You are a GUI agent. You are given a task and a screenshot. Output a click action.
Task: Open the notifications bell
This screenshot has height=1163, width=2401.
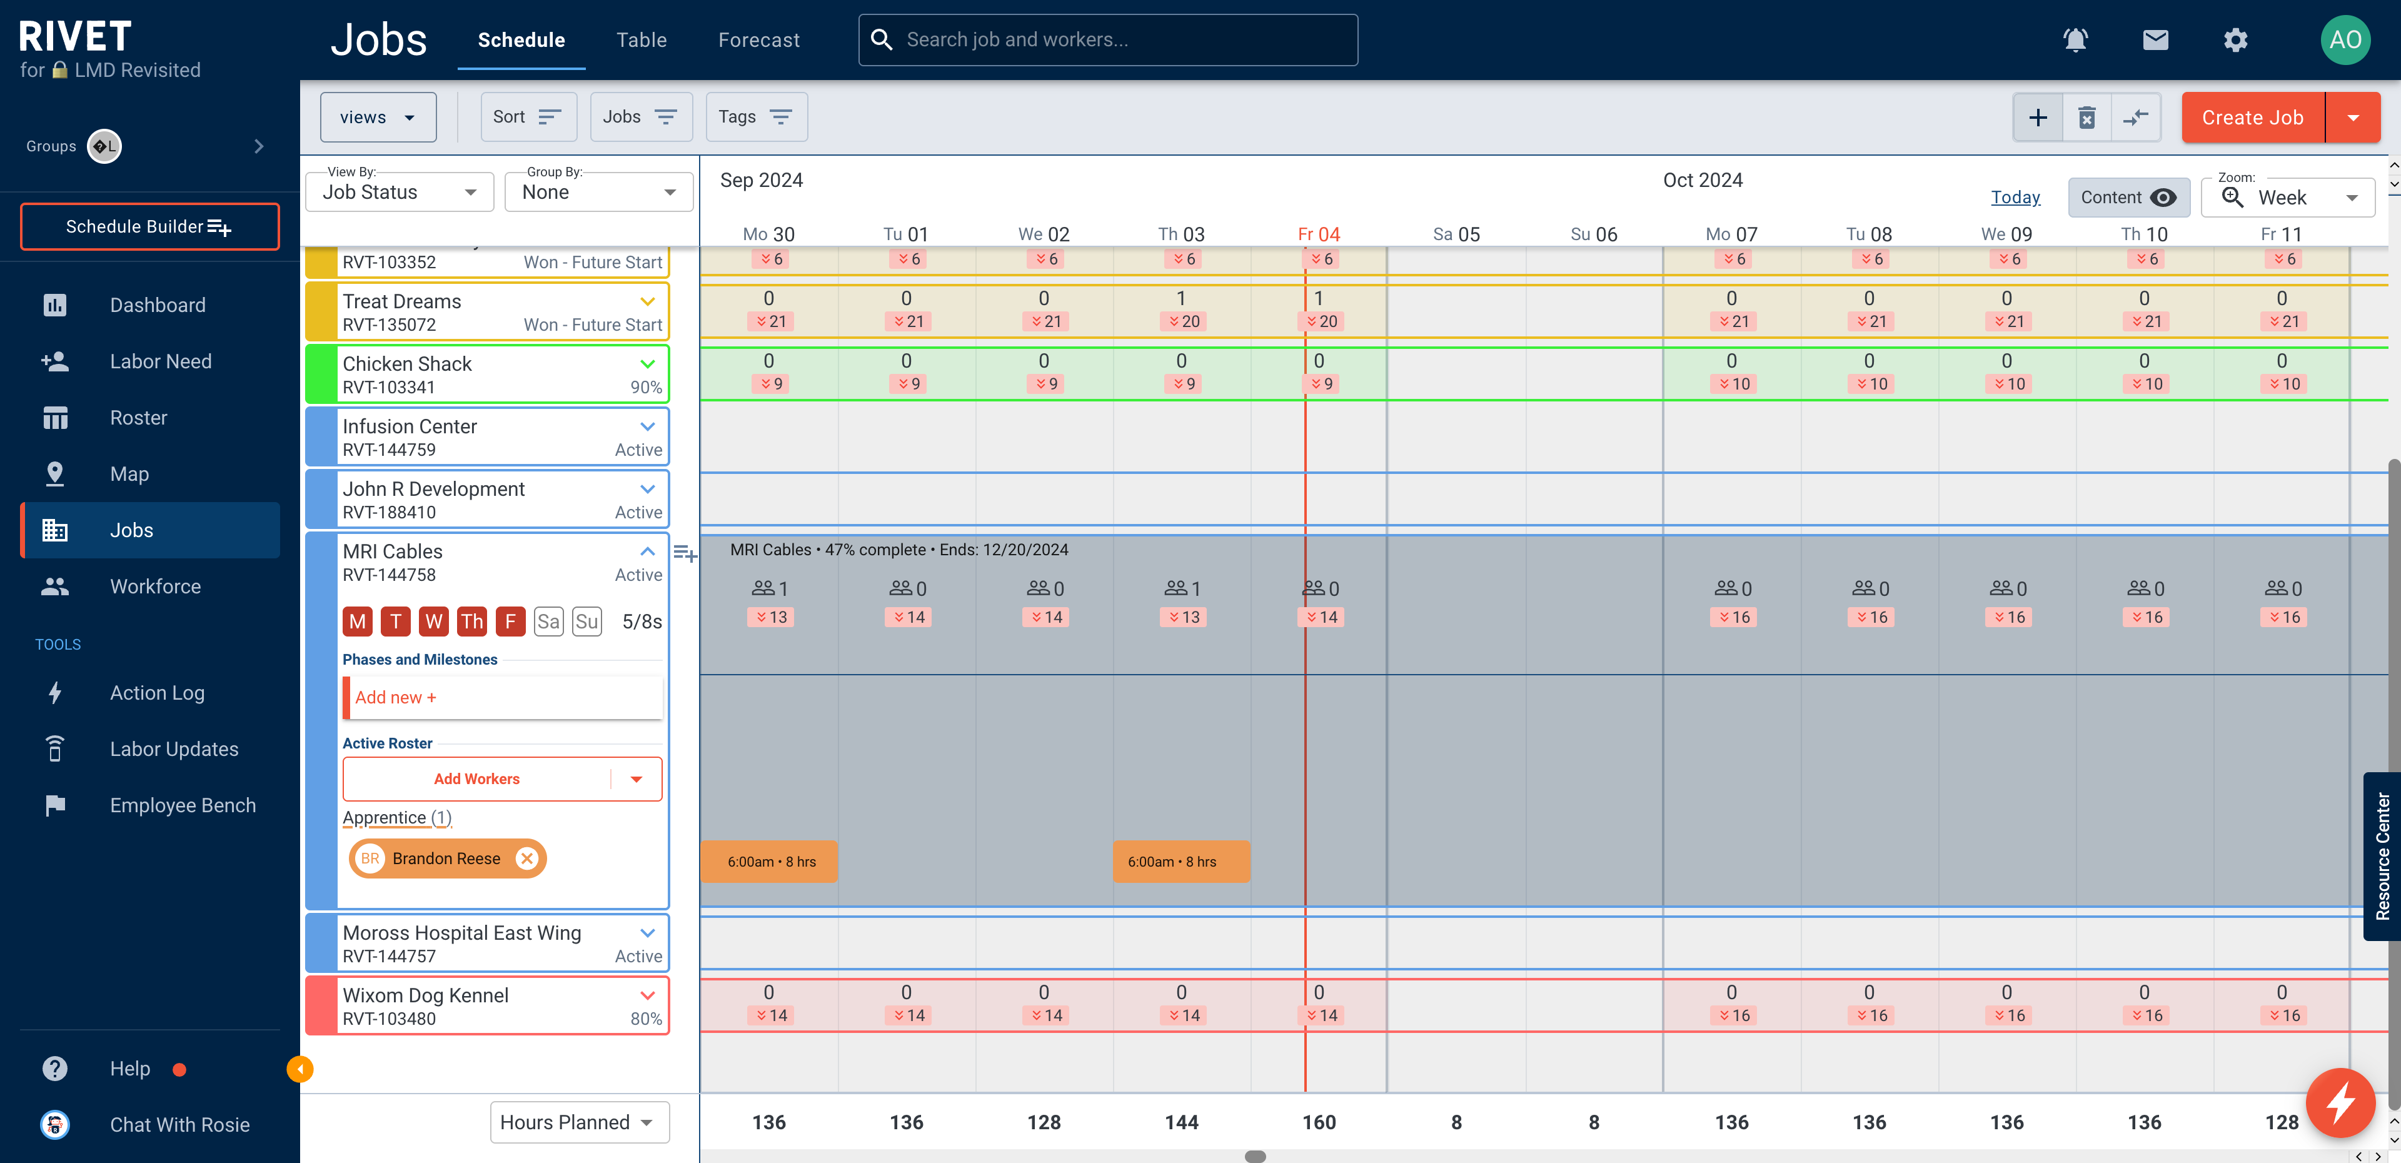coord(2075,40)
